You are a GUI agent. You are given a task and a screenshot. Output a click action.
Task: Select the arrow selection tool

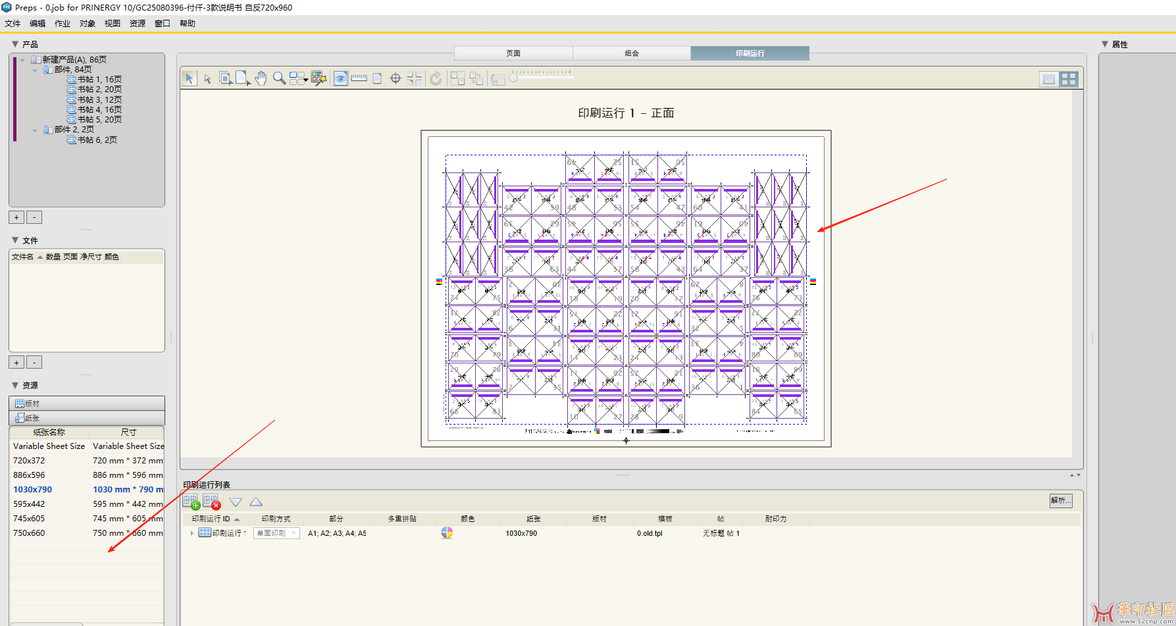(190, 78)
